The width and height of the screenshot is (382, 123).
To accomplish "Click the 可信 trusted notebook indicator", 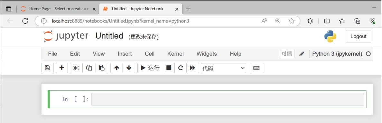I will coord(287,53).
